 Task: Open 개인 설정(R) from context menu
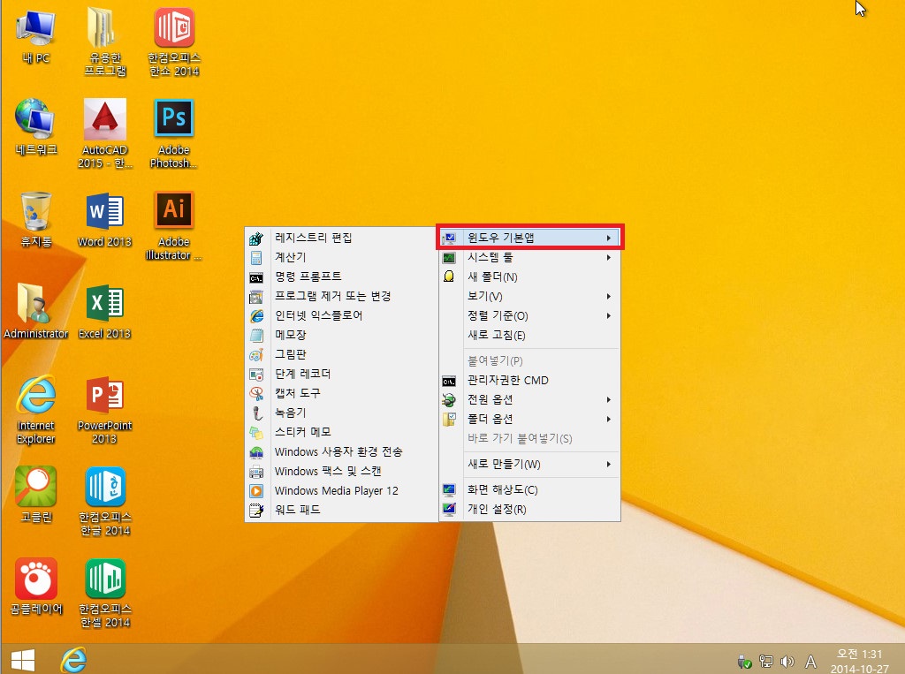click(530, 510)
